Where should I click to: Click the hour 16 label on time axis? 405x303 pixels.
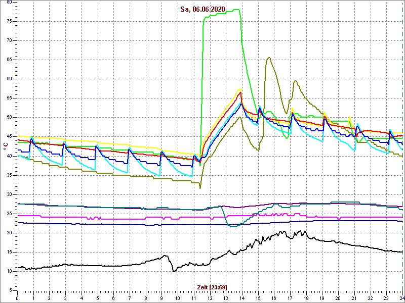(274, 298)
